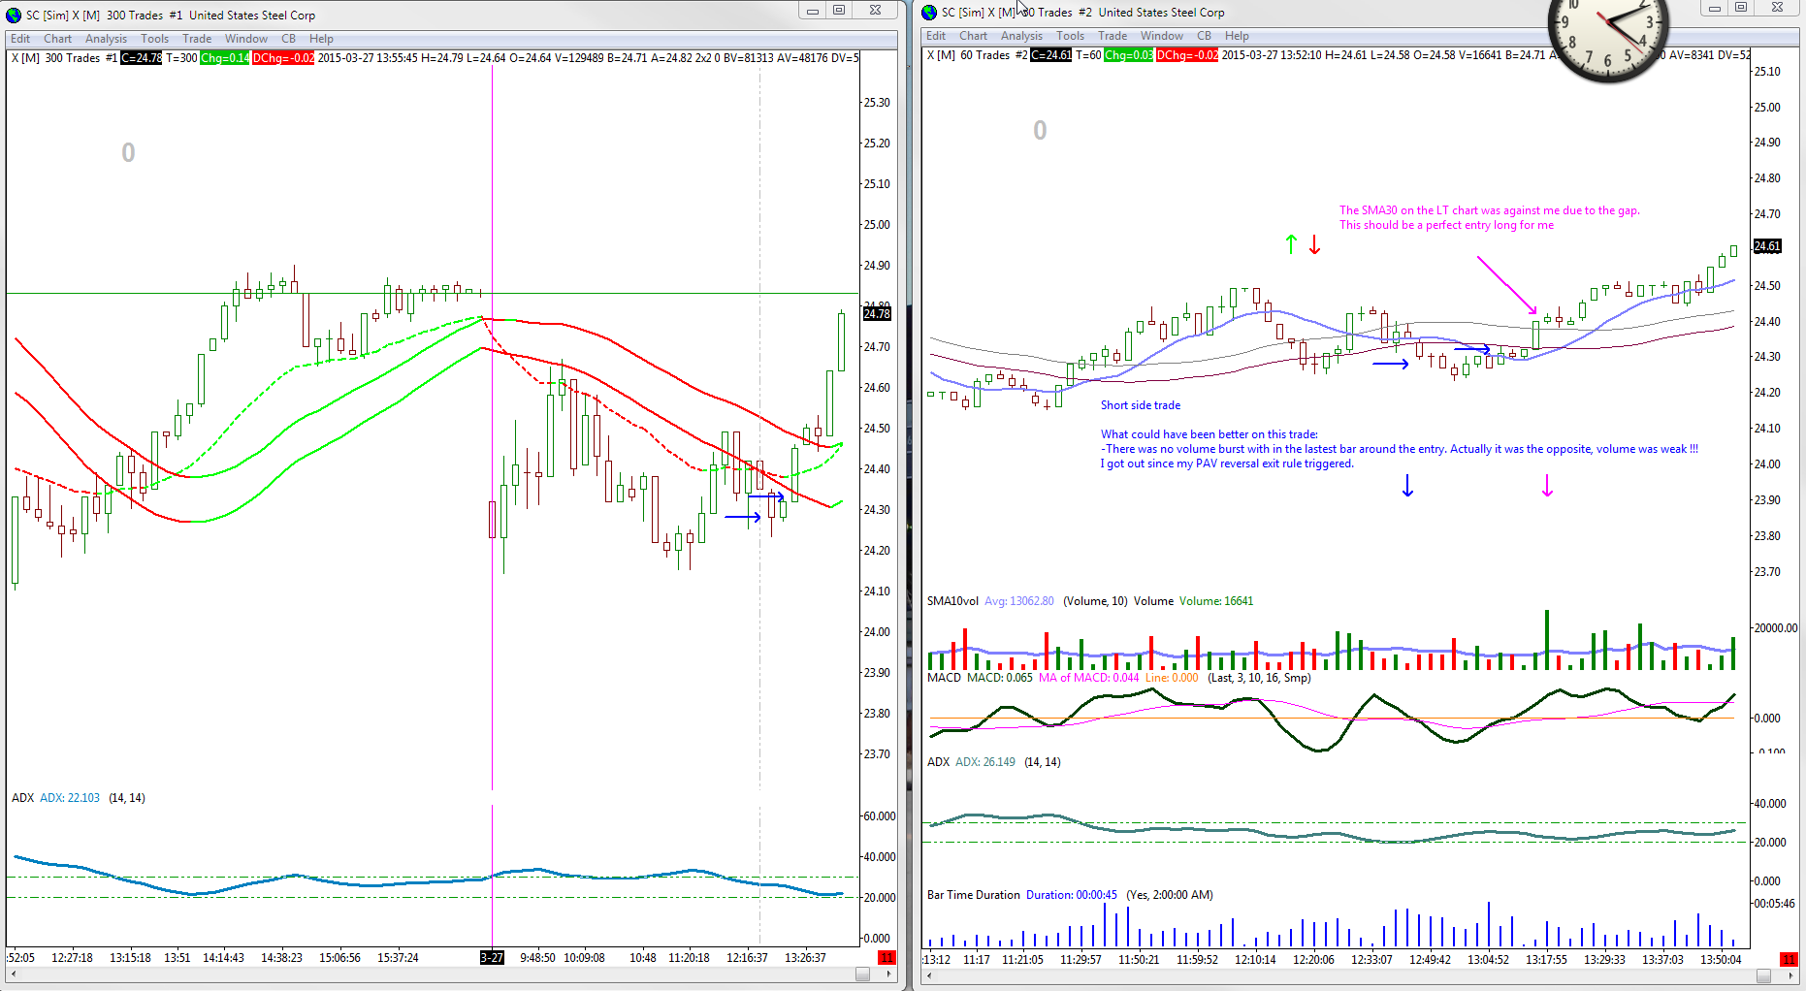The height and width of the screenshot is (991, 1806).
Task: Open Window menu in left chart window
Action: pyautogui.click(x=246, y=39)
